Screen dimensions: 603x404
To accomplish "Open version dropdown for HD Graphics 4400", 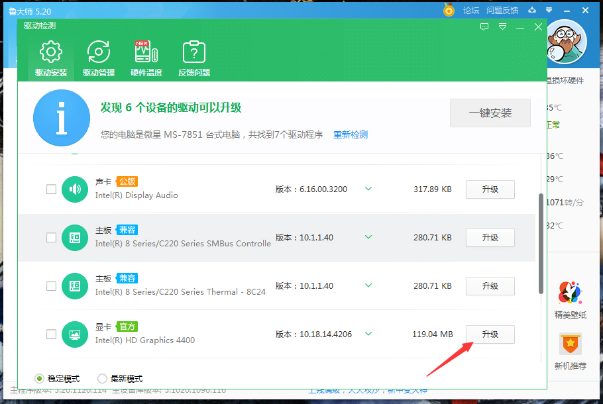I will click(x=368, y=334).
